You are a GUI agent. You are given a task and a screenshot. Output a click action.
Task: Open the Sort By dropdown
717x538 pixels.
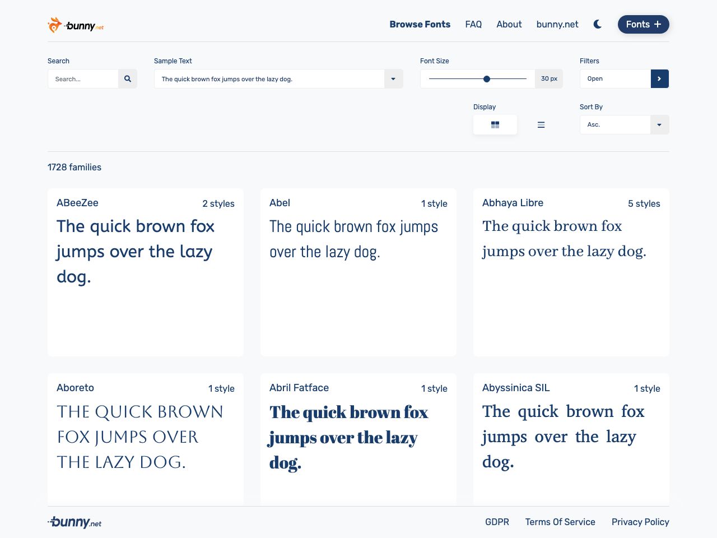[660, 124]
